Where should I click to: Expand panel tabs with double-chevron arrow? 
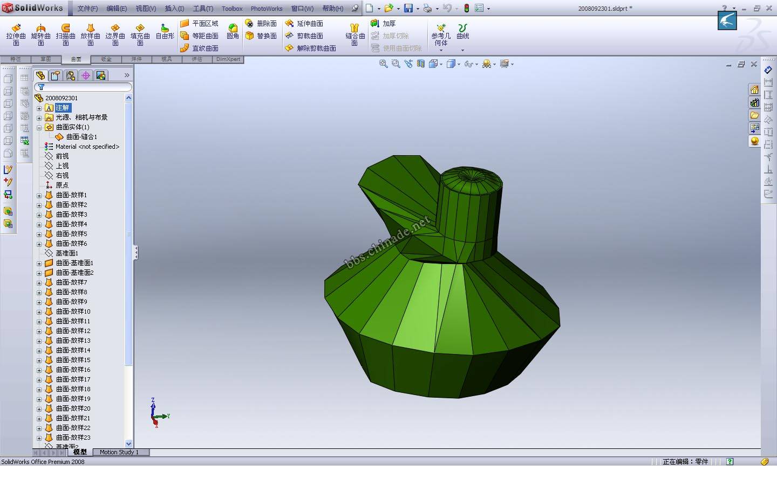click(127, 75)
